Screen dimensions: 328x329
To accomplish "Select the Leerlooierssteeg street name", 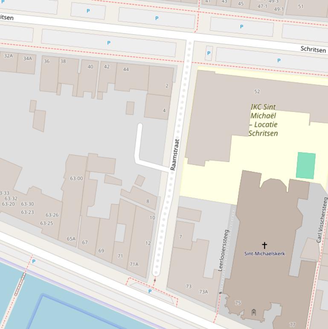I will [x=224, y=250].
